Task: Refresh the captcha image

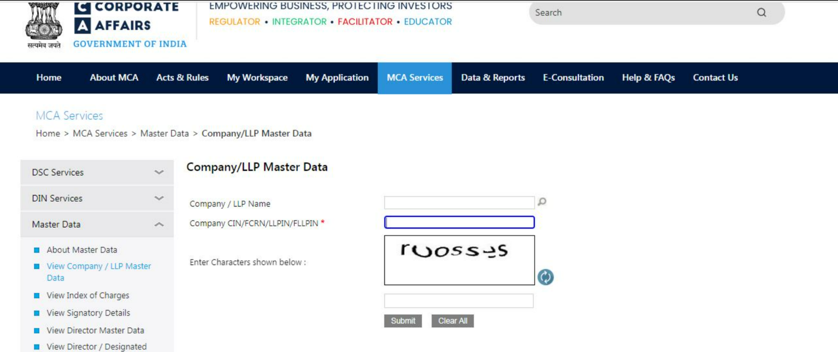Action: point(545,277)
